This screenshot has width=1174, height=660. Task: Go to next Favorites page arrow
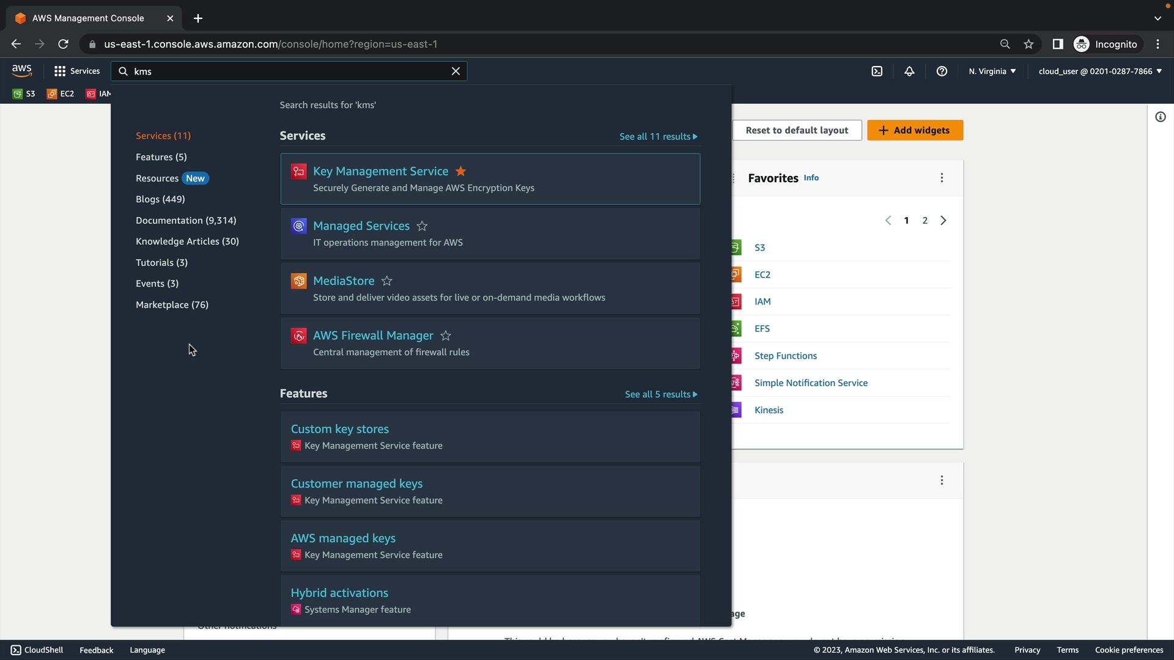(943, 221)
